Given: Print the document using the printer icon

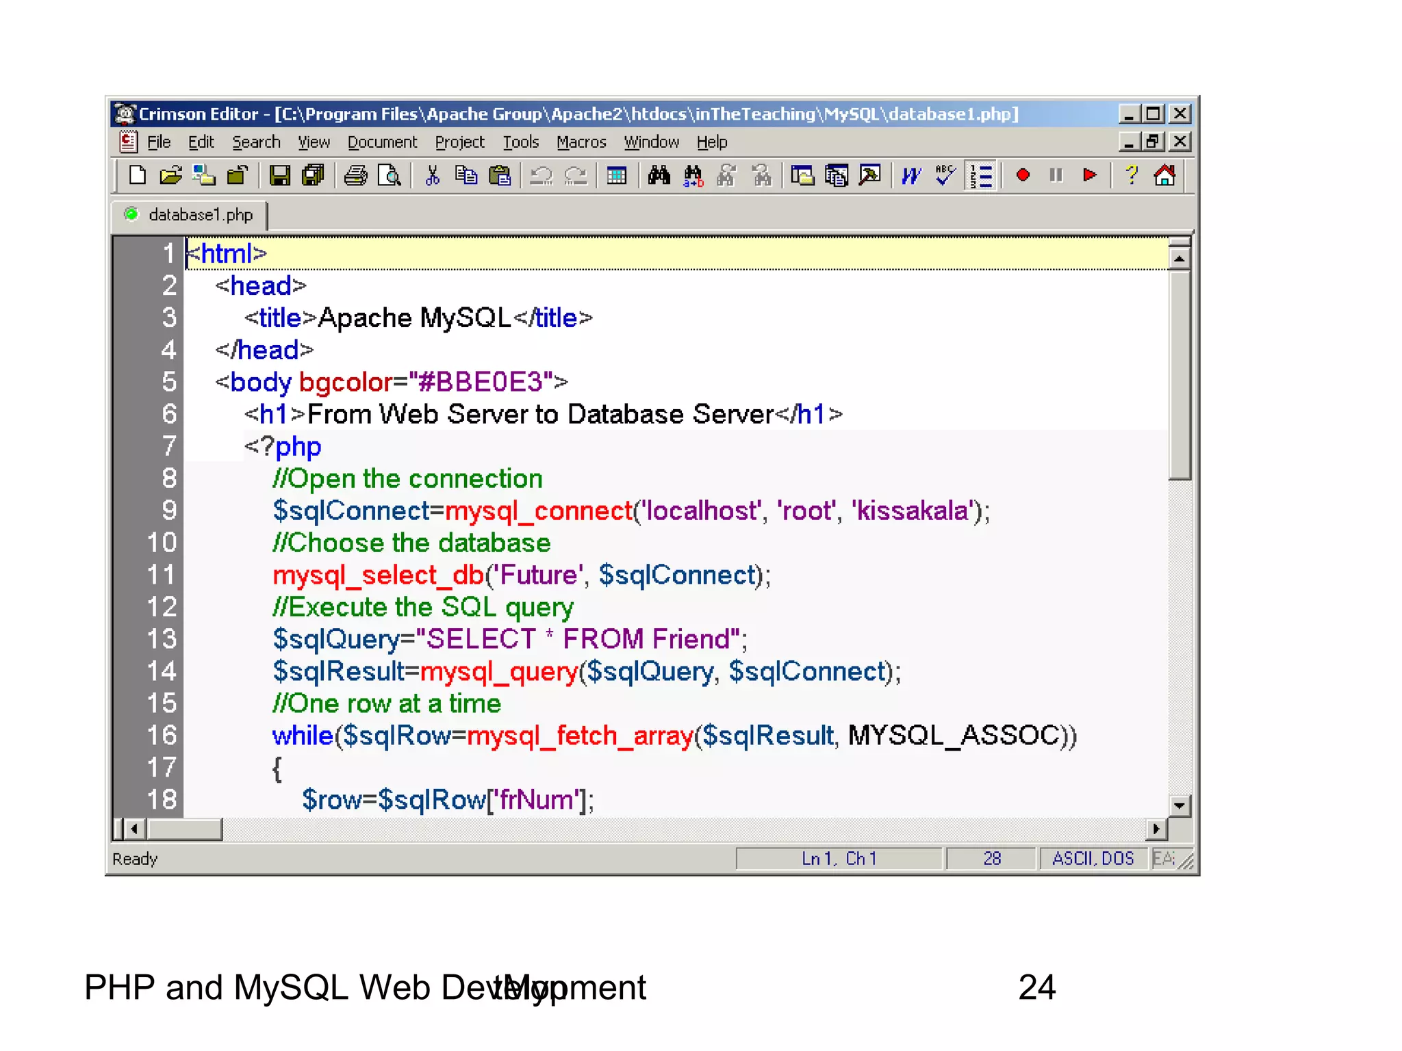Looking at the screenshot, I should coord(355,176).
